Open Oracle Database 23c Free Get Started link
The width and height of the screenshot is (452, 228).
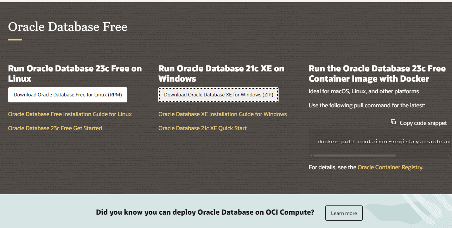tap(55, 128)
